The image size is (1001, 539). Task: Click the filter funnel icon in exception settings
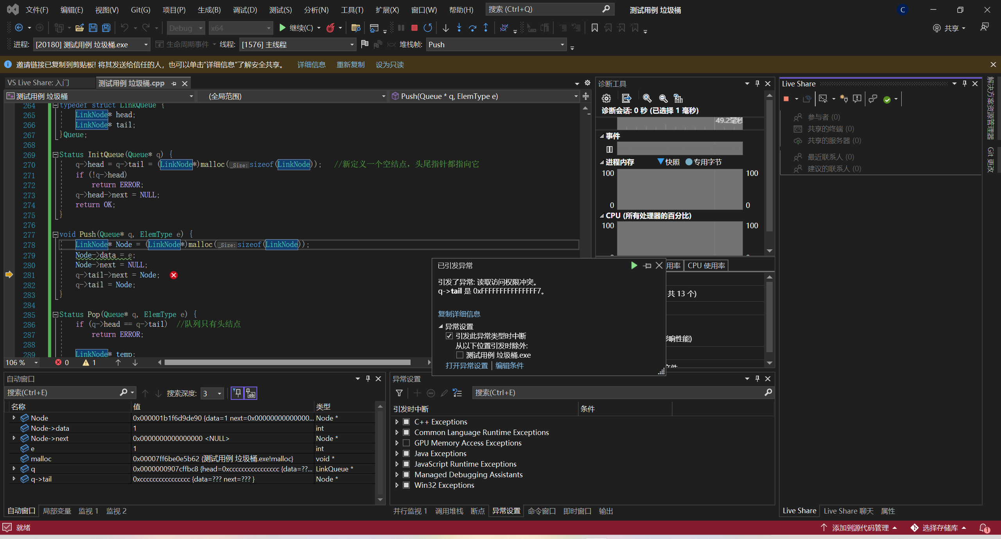click(399, 393)
